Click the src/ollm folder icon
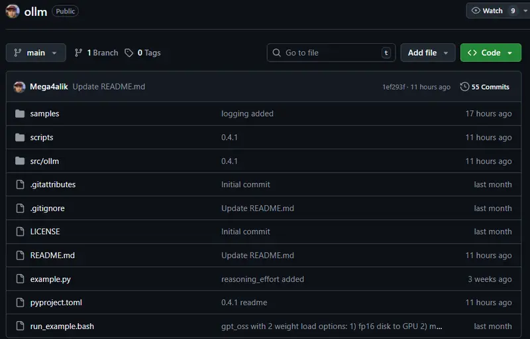Screen dimensions: 530x339 [x=19, y=161]
